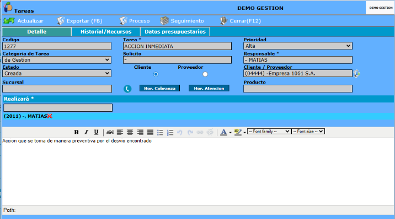Image resolution: width=395 pixels, height=219 pixels.
Task: Click the empty Sucursal field
Action: coord(57,89)
